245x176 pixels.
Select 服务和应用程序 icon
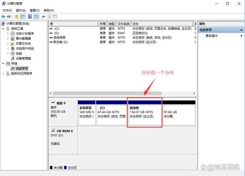pyautogui.click(x=8, y=73)
